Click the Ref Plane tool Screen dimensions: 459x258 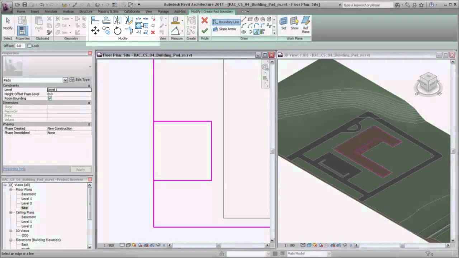tap(306, 25)
